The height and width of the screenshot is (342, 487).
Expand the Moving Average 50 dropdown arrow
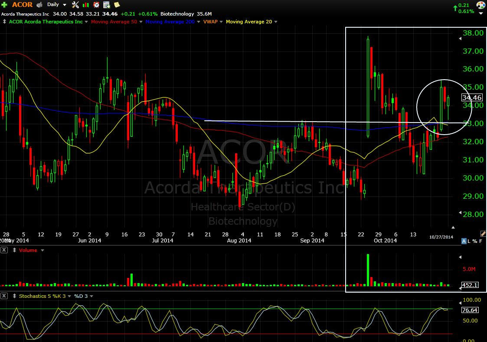click(141, 22)
